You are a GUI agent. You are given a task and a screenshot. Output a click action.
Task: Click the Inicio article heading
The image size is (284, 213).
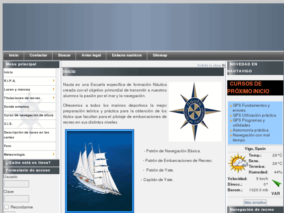click(69, 72)
